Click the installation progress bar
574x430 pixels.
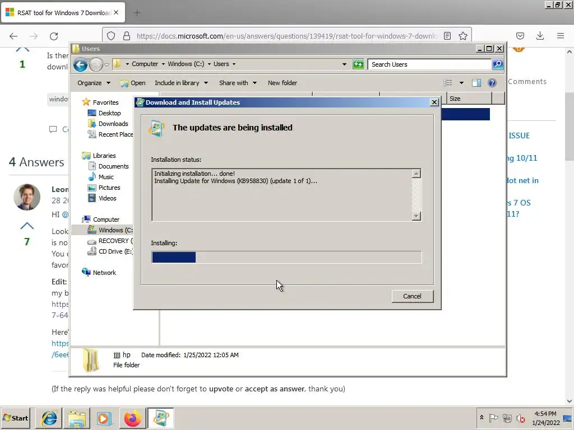click(x=286, y=257)
